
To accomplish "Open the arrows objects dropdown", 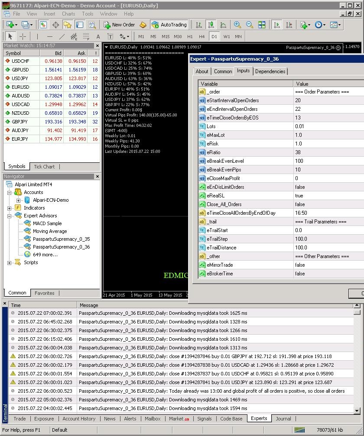I will click(x=124, y=36).
